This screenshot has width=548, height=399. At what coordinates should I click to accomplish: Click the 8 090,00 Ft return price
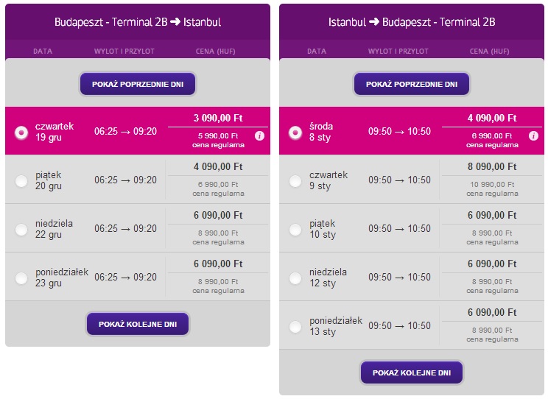click(492, 166)
